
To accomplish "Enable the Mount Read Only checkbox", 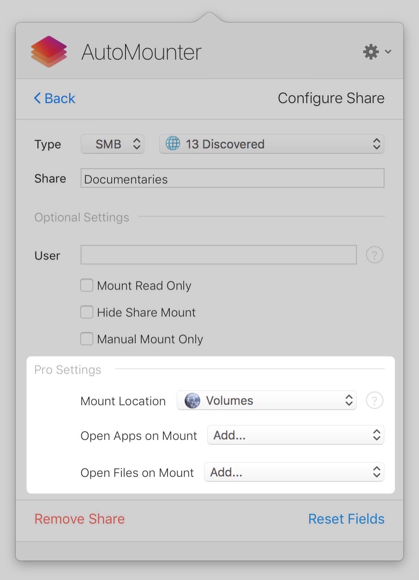I will click(87, 285).
